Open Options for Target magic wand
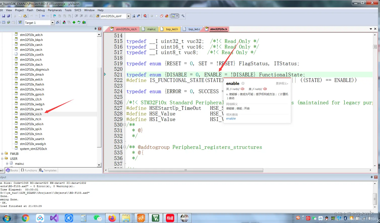This screenshot has width=380, height=223. 58,22
